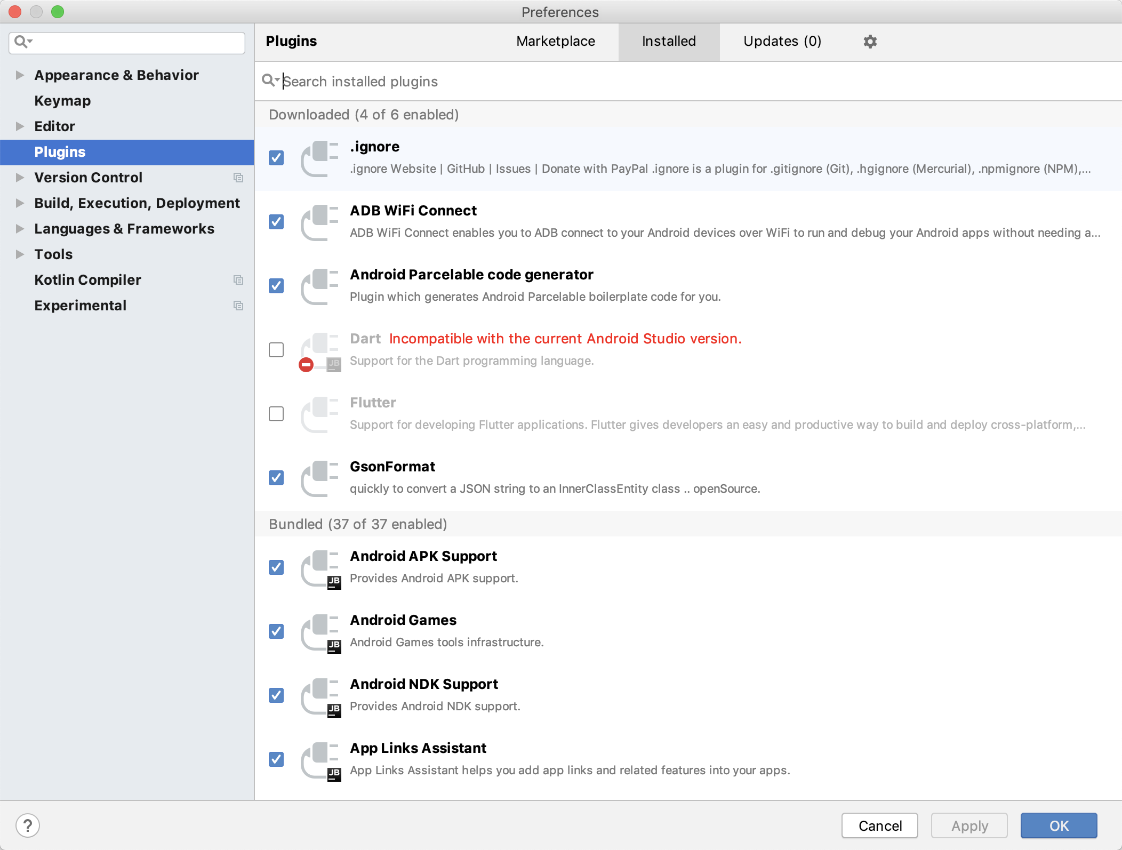Click the GsonFormat plugin icon

(319, 478)
